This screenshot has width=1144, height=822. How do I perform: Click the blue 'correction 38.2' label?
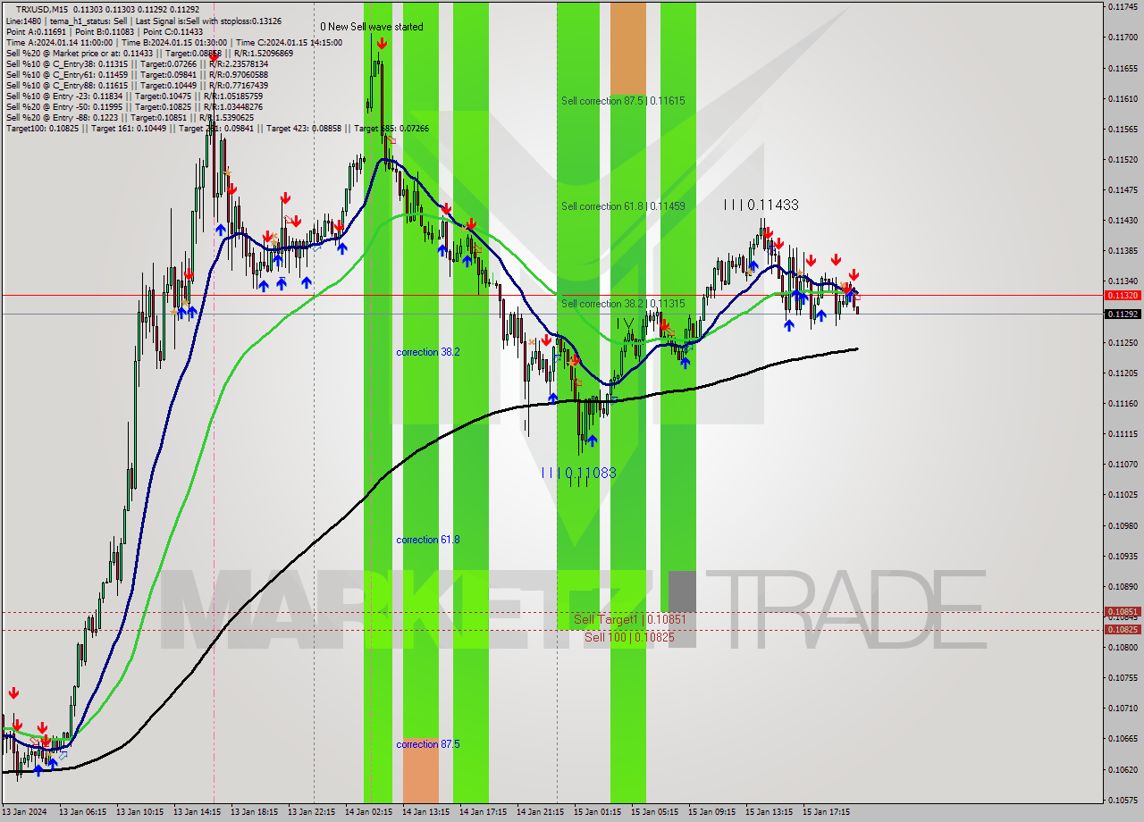coord(428,352)
